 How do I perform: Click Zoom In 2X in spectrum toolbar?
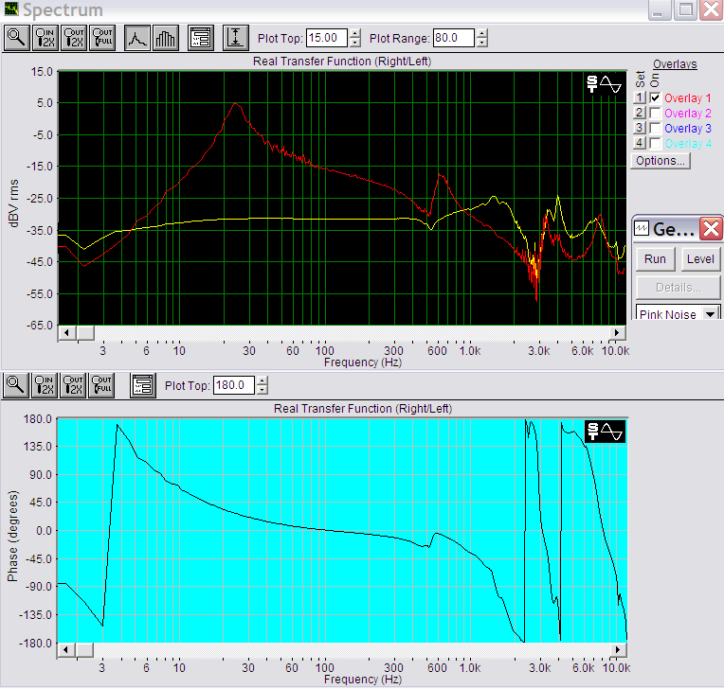[45, 38]
